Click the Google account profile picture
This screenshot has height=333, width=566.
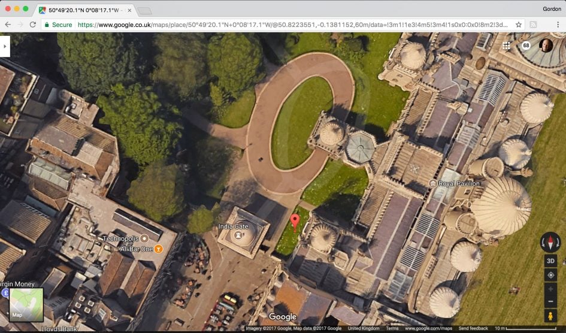coord(546,46)
